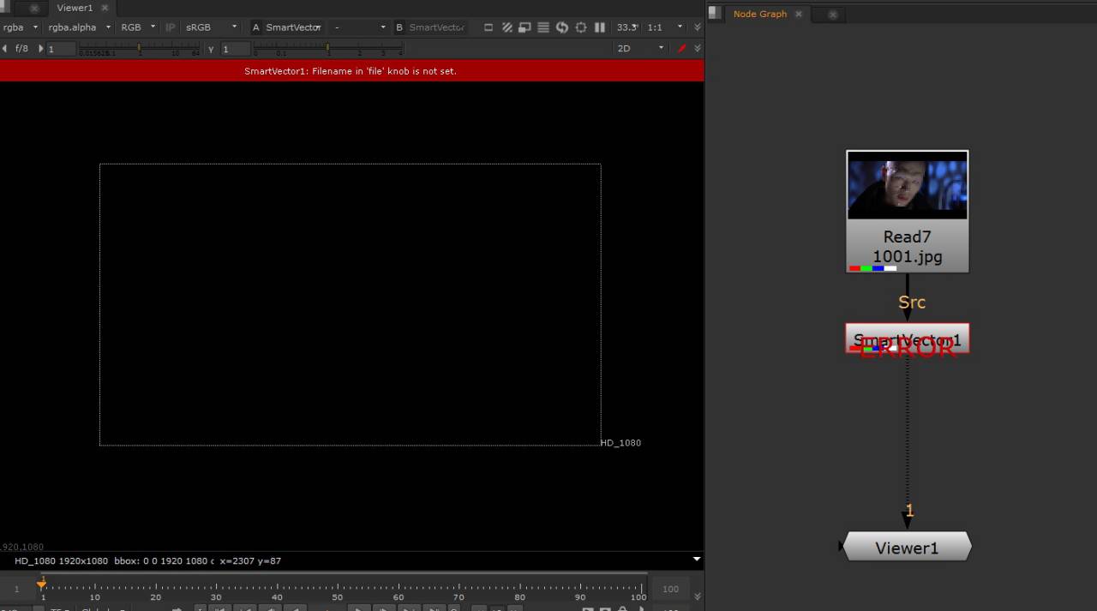Viewport: 1097px width, 611px height.
Task: Click the red paint-stroke icon beside the 2D dropdown
Action: [x=682, y=49]
